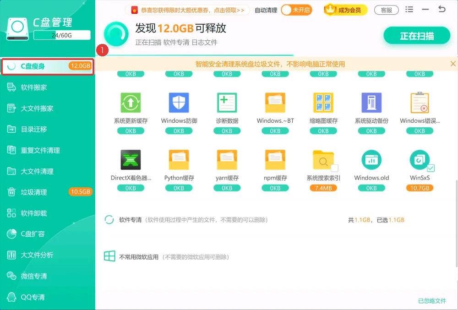The height and width of the screenshot is (310, 458).
Task: Open 垃圾清理 showing 10.5GB
Action: pyautogui.click(x=48, y=192)
